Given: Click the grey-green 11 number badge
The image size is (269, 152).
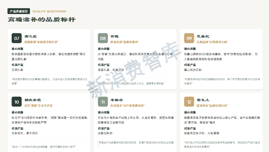Looking at the screenshot, I should 103,102.
